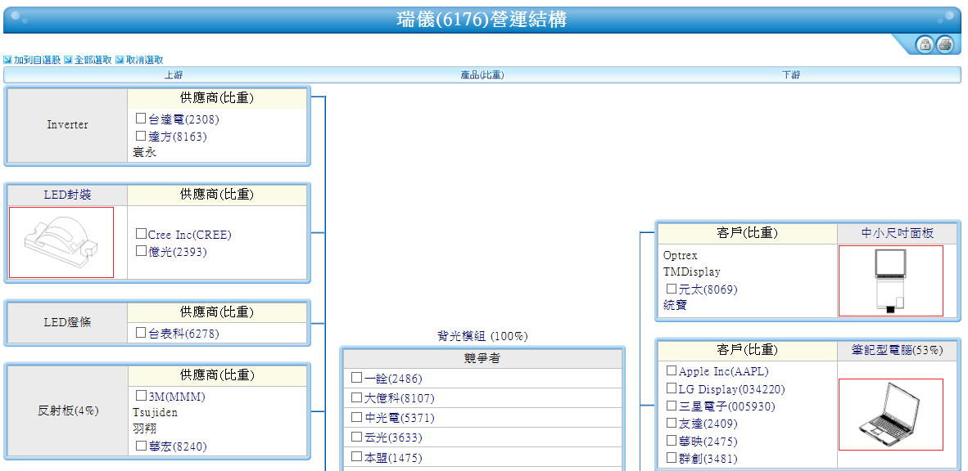Click the 上游 column header
This screenshot has width=968, height=471.
click(174, 75)
